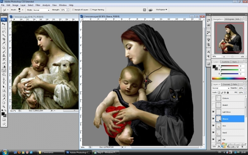Image resolution: width=248 pixels, height=155 pixels.
Task: Select the Zoom tool
Action: [4, 107]
